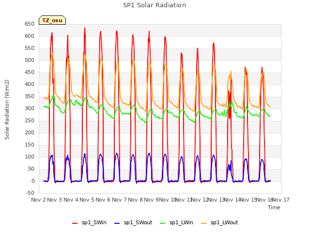Select the sp1_LWin legend label
The width and height of the screenshot is (310, 232).
coord(181,222)
